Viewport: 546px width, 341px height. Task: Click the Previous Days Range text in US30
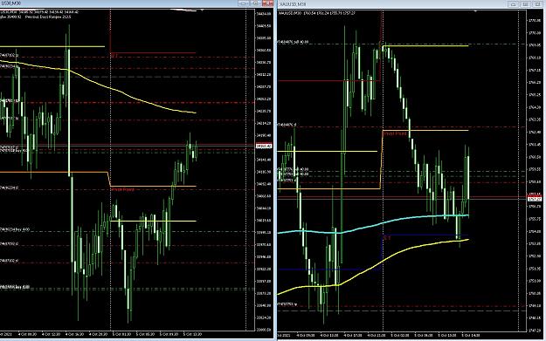tap(48, 17)
